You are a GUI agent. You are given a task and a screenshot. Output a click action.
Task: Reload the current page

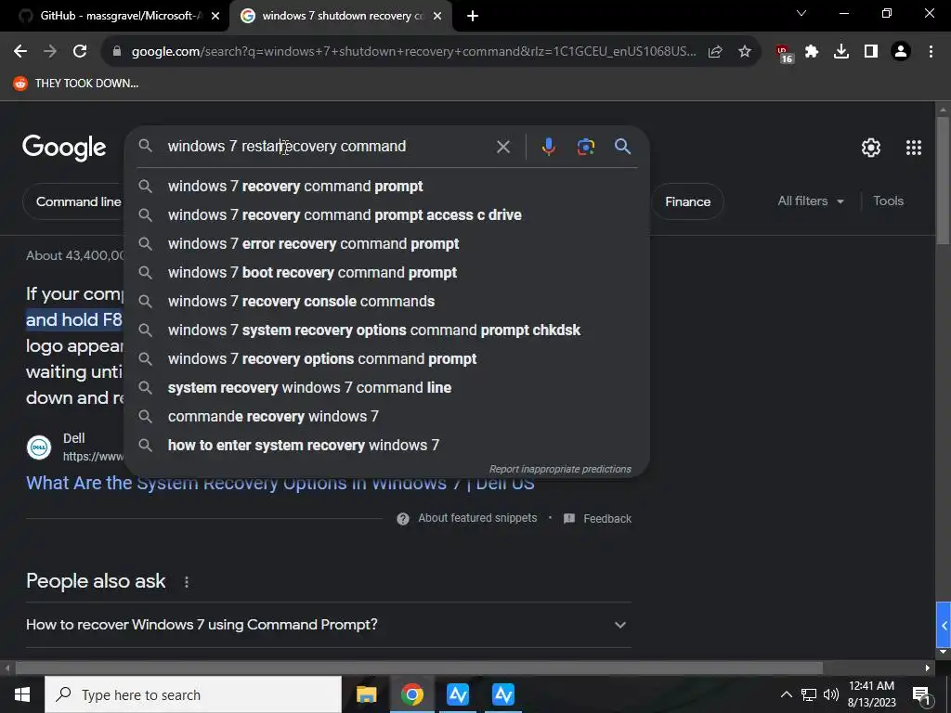click(x=80, y=52)
